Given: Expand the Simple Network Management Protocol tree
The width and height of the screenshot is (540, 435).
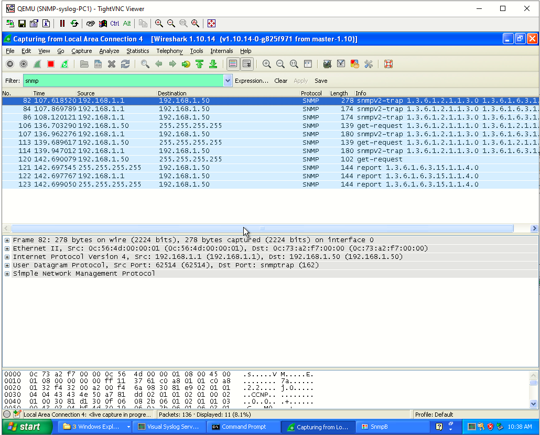Looking at the screenshot, I should [7, 274].
